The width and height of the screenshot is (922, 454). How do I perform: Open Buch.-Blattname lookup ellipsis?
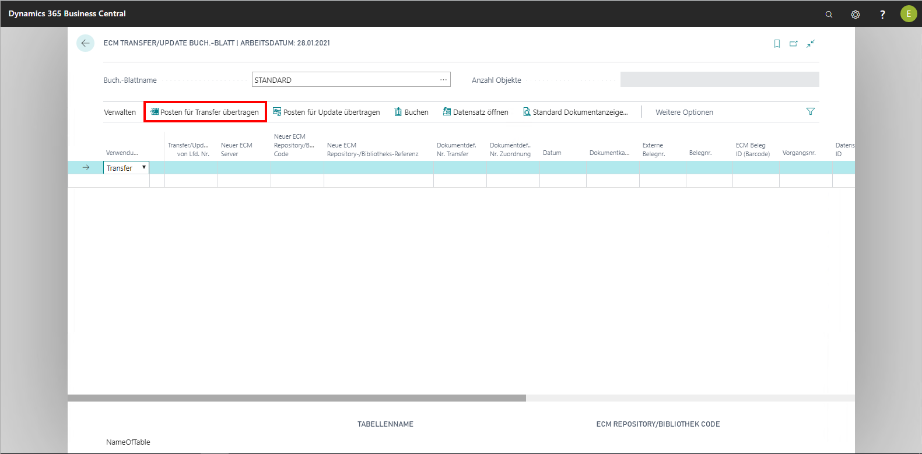coord(443,80)
